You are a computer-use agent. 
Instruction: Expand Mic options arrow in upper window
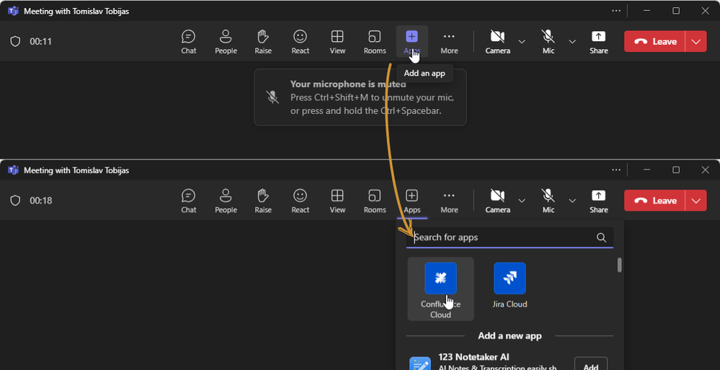click(572, 42)
